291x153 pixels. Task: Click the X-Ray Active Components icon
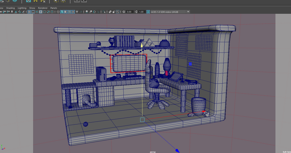(x=114, y=12)
